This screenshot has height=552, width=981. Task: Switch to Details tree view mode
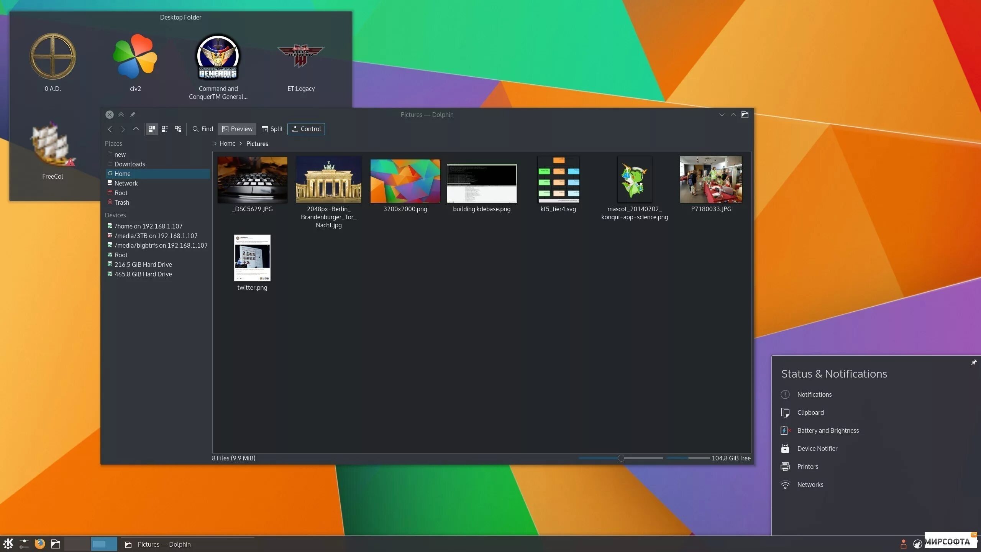click(x=178, y=129)
